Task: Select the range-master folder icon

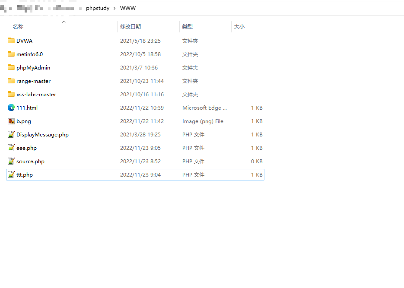Action: click(11, 81)
